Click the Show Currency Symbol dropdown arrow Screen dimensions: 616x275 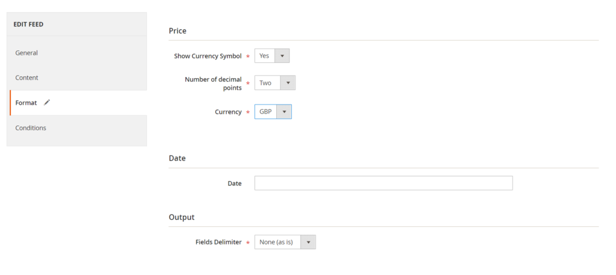point(282,56)
